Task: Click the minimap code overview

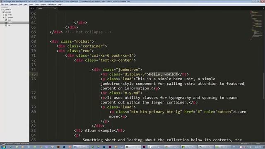Action: coord(256,25)
